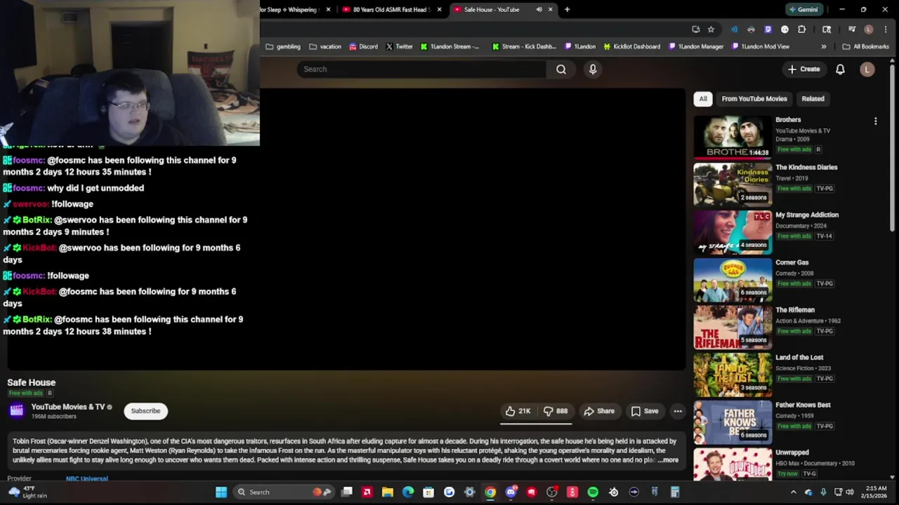Click the YouTube search input field

click(x=421, y=69)
